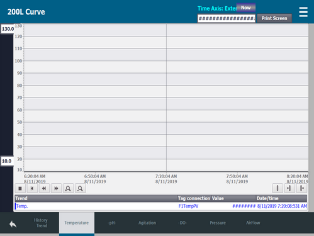Viewport: 314px width, 236px height.
Task: Click the 8/11/2019 7:20:08:531 AM timestamp
Action: [x=282, y=206]
